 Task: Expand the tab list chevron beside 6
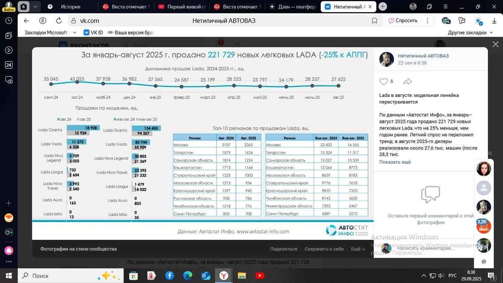coord(35,7)
